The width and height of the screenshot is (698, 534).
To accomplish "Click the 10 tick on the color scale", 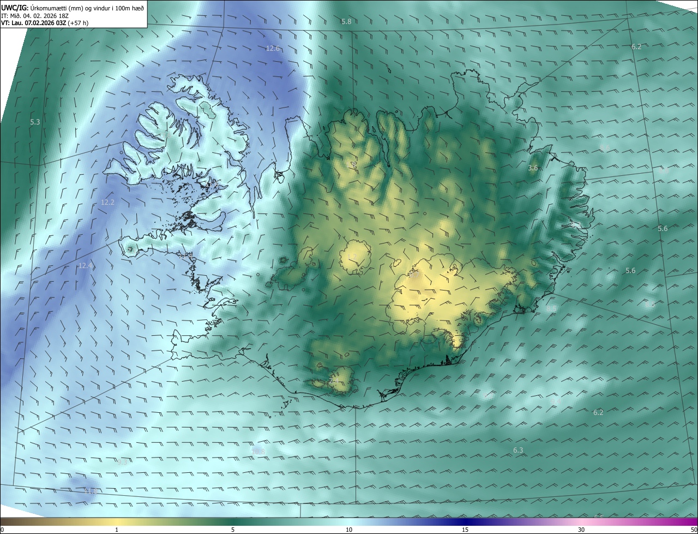I will (x=349, y=530).
